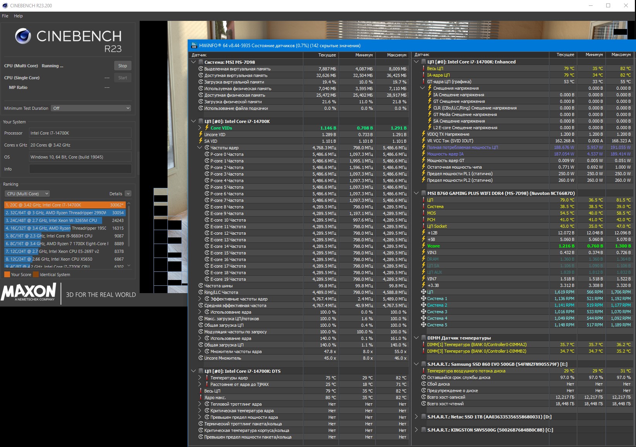Collapse the Система: MSI MS-7D98 group
Image resolution: width=636 pixels, height=447 pixels.
point(193,62)
